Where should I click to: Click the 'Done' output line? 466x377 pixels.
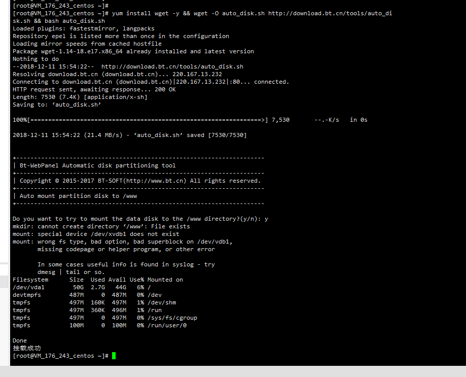coord(20,340)
